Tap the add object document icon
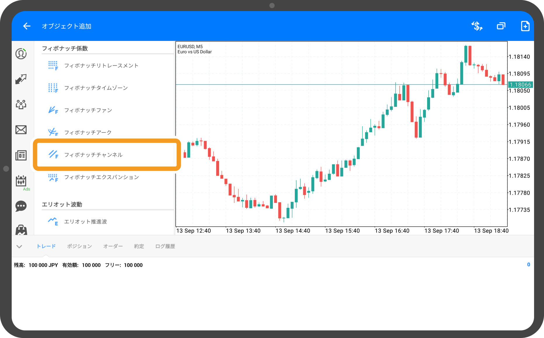 (525, 26)
